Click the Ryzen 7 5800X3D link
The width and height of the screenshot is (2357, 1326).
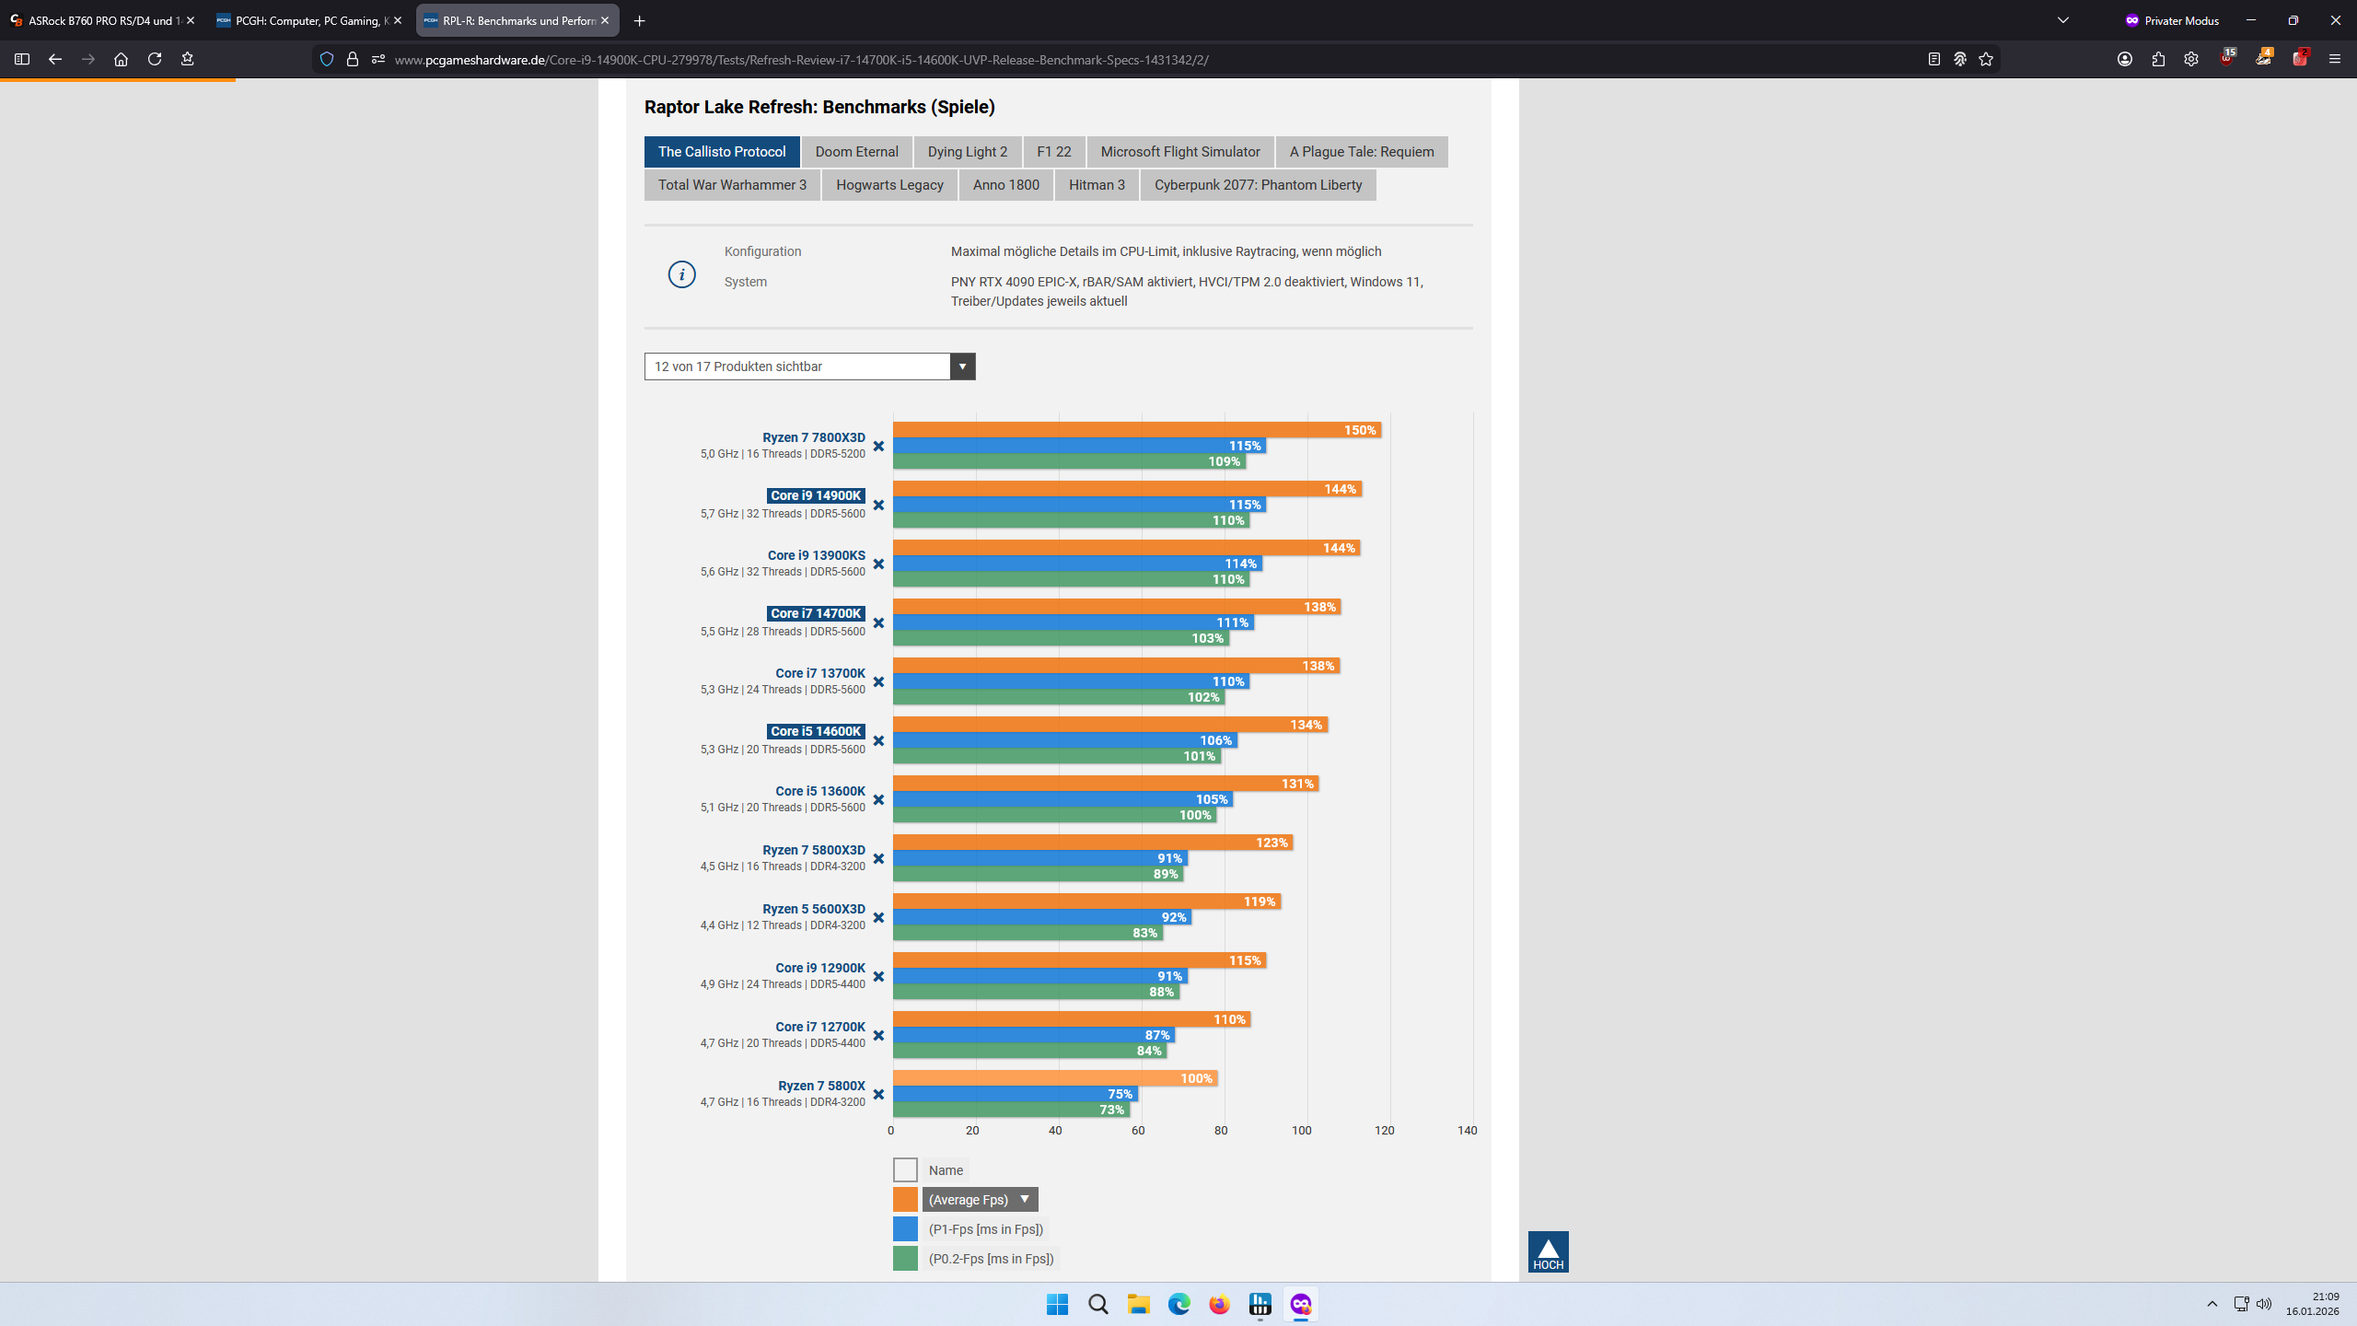click(814, 850)
